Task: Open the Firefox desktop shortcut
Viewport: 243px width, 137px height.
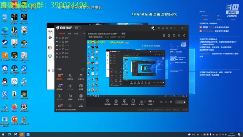Action: (x=14, y=107)
